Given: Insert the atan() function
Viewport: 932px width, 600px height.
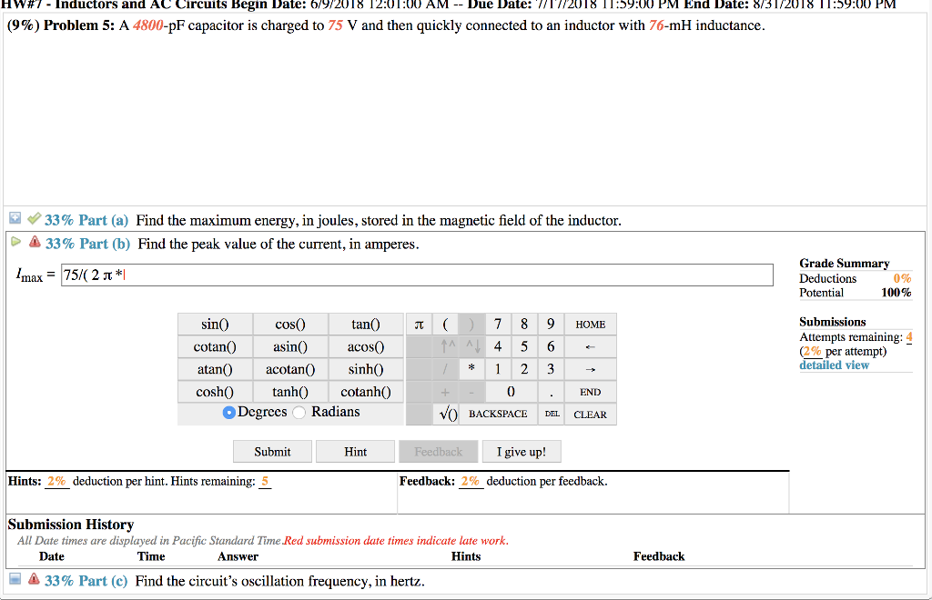Looking at the screenshot, I should pos(215,369).
